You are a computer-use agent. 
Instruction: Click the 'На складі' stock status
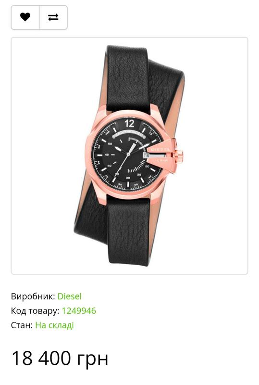pyautogui.click(x=54, y=325)
